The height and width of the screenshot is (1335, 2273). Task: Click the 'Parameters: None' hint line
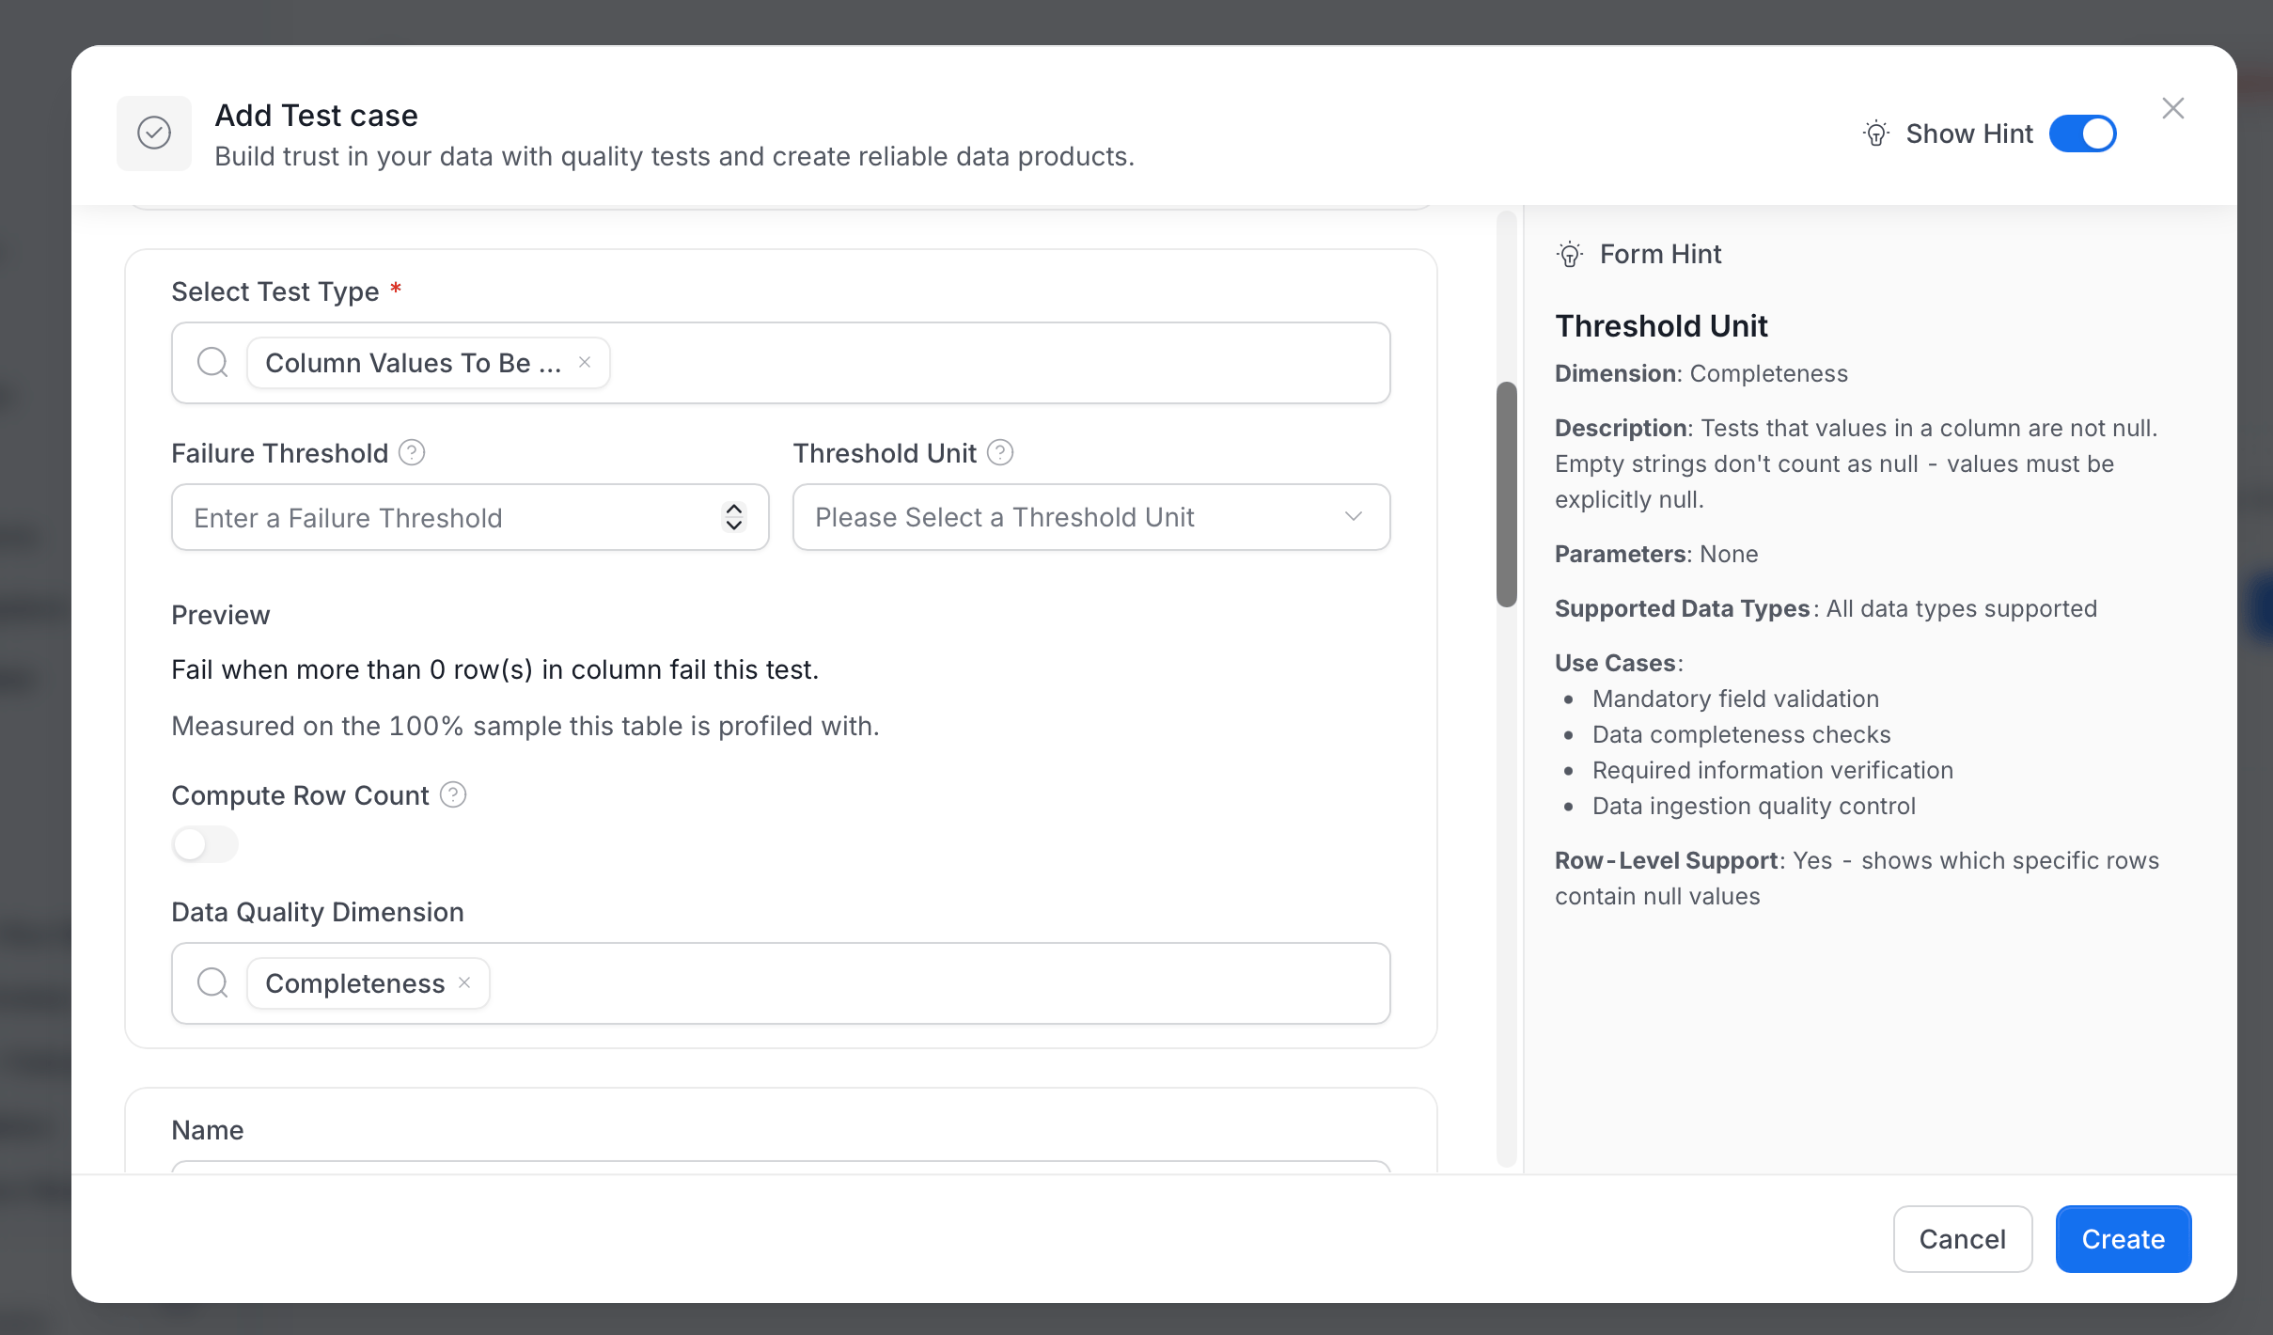[x=1656, y=554]
